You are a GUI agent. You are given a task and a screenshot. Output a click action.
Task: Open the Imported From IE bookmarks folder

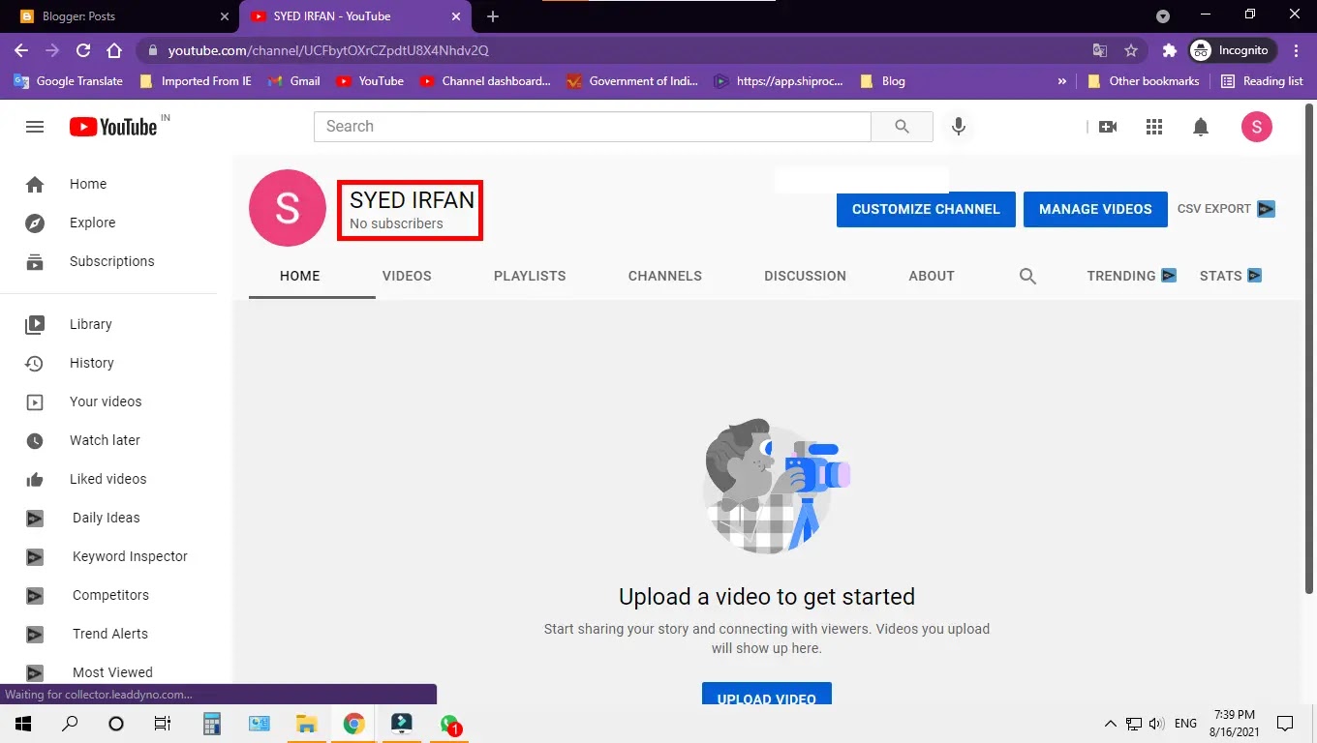click(x=196, y=81)
